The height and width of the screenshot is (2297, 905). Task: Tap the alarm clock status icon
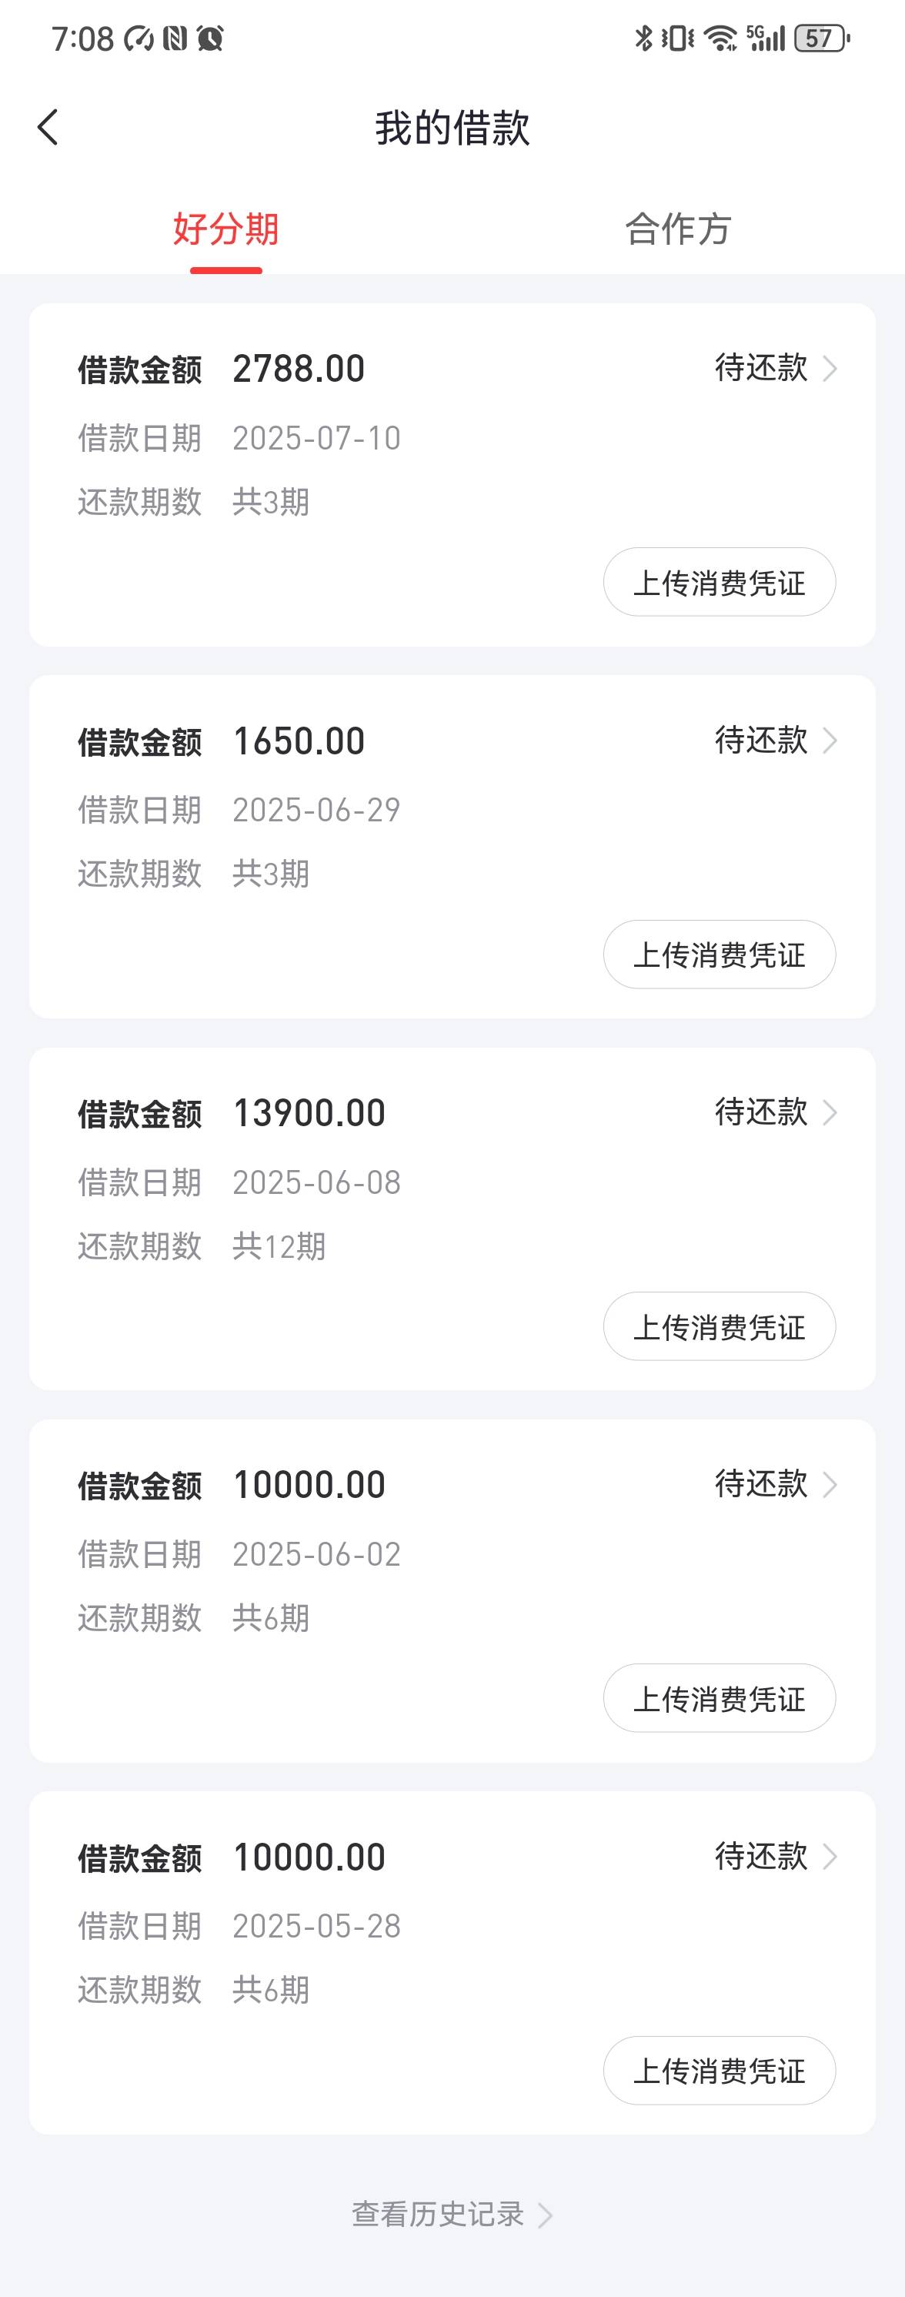click(x=210, y=38)
